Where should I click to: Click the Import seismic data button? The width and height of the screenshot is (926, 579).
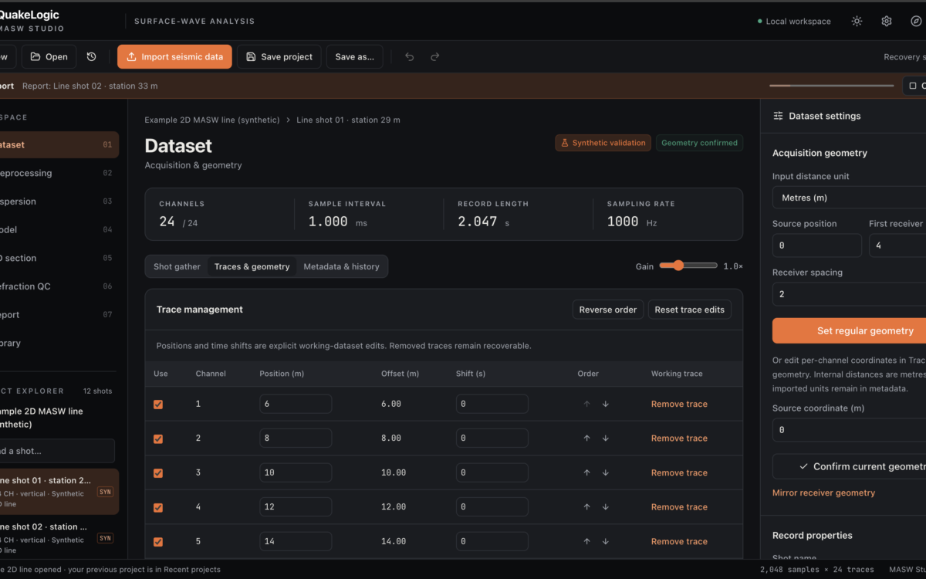[x=174, y=56]
